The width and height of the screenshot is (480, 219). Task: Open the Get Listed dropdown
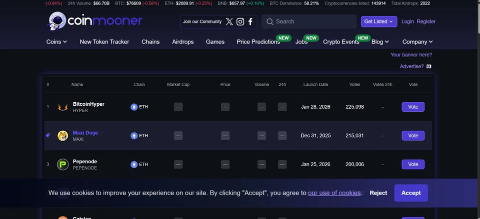pos(378,21)
